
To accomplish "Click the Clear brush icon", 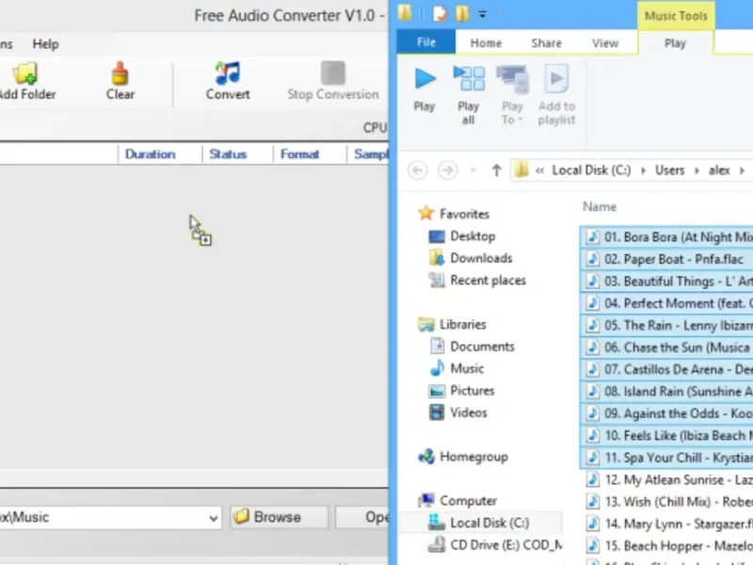I will (x=120, y=73).
